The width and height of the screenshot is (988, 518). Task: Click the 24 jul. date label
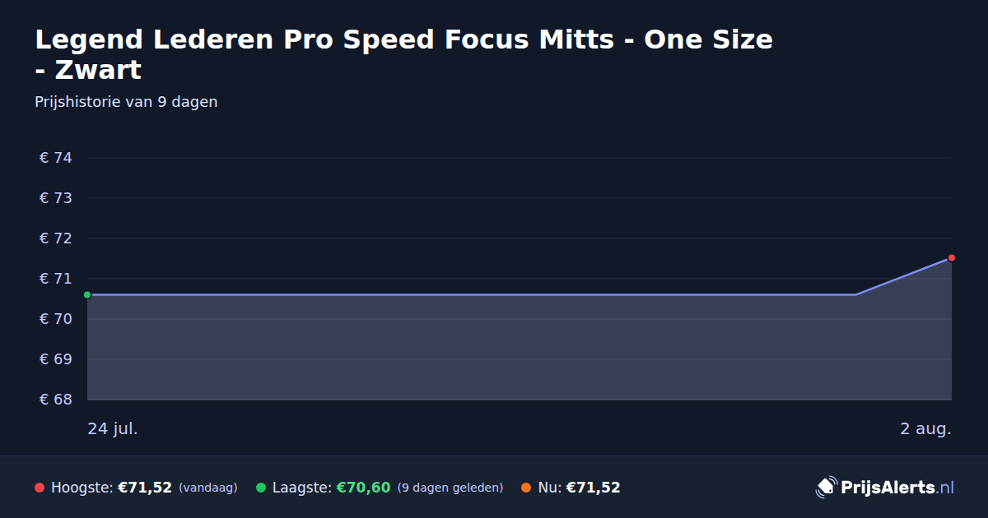(113, 428)
